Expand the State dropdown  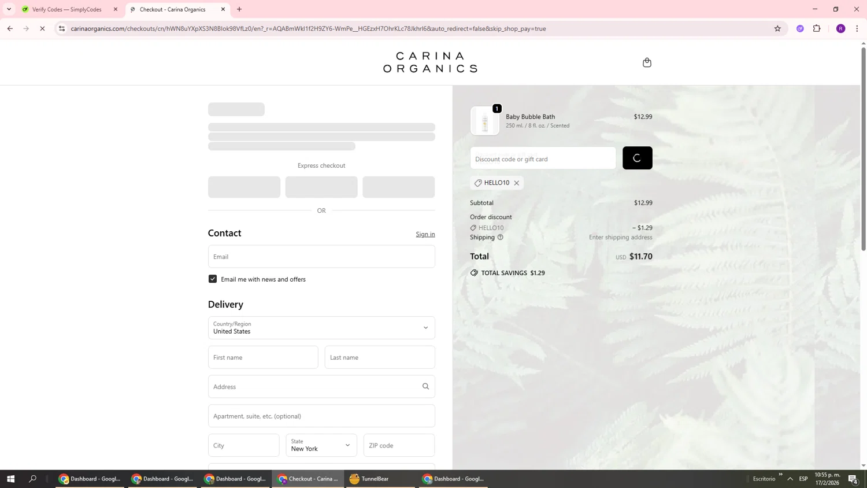321,445
